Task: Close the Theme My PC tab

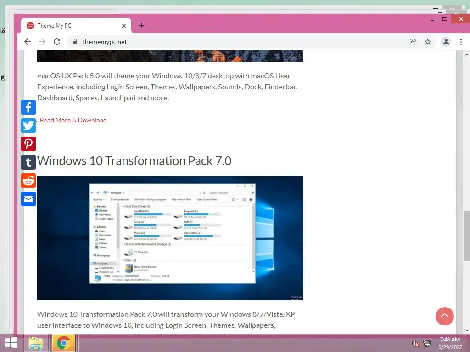Action: [x=124, y=26]
